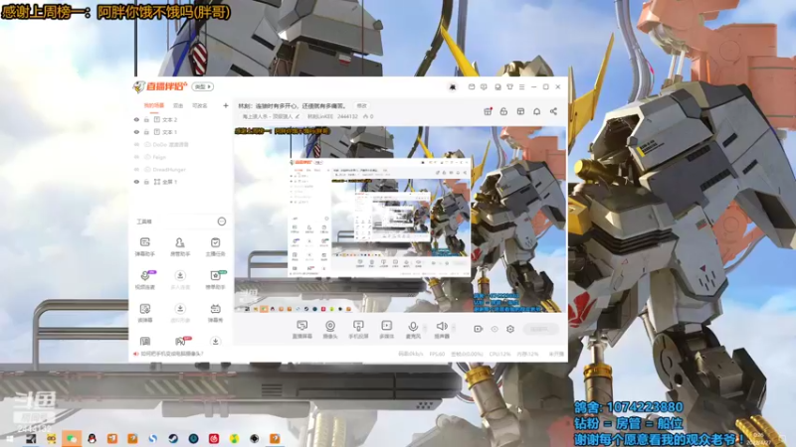796x447 pixels.
Task: Click the share icon in top-right toolbar
Action: (553, 111)
